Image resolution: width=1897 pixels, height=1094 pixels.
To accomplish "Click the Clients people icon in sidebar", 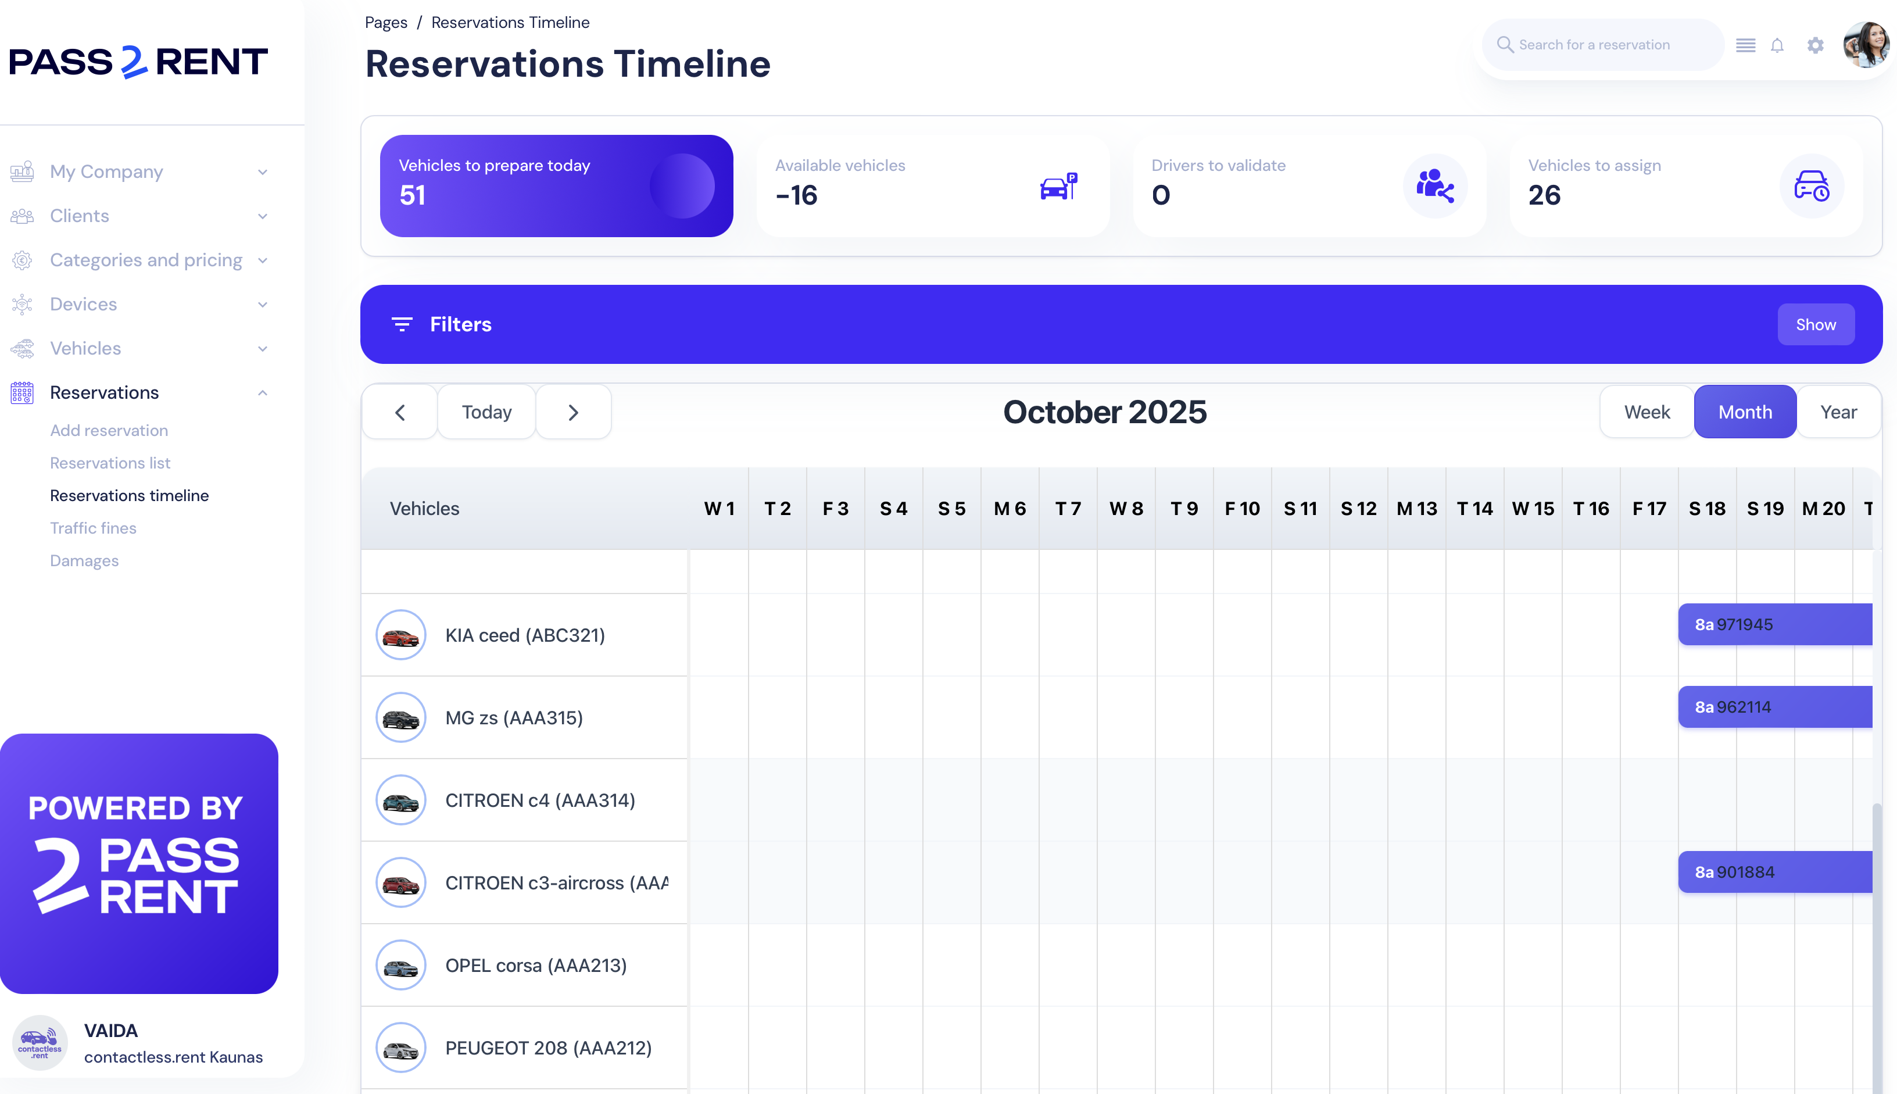I will coord(22,216).
